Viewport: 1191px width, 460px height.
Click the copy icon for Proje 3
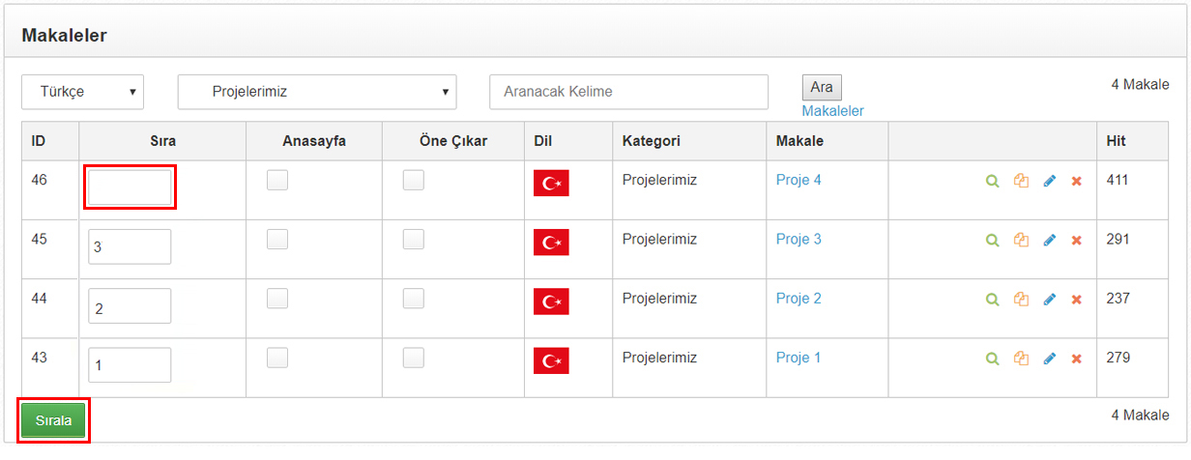pyautogui.click(x=1021, y=240)
